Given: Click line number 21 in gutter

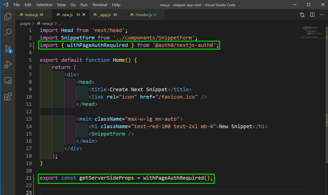Looking at the screenshot, I should pos(29,178).
